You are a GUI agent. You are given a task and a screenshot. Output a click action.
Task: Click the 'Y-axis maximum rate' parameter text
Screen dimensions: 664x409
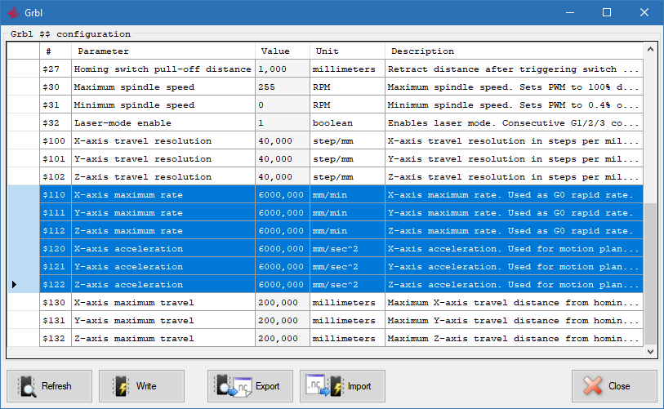[x=128, y=212]
